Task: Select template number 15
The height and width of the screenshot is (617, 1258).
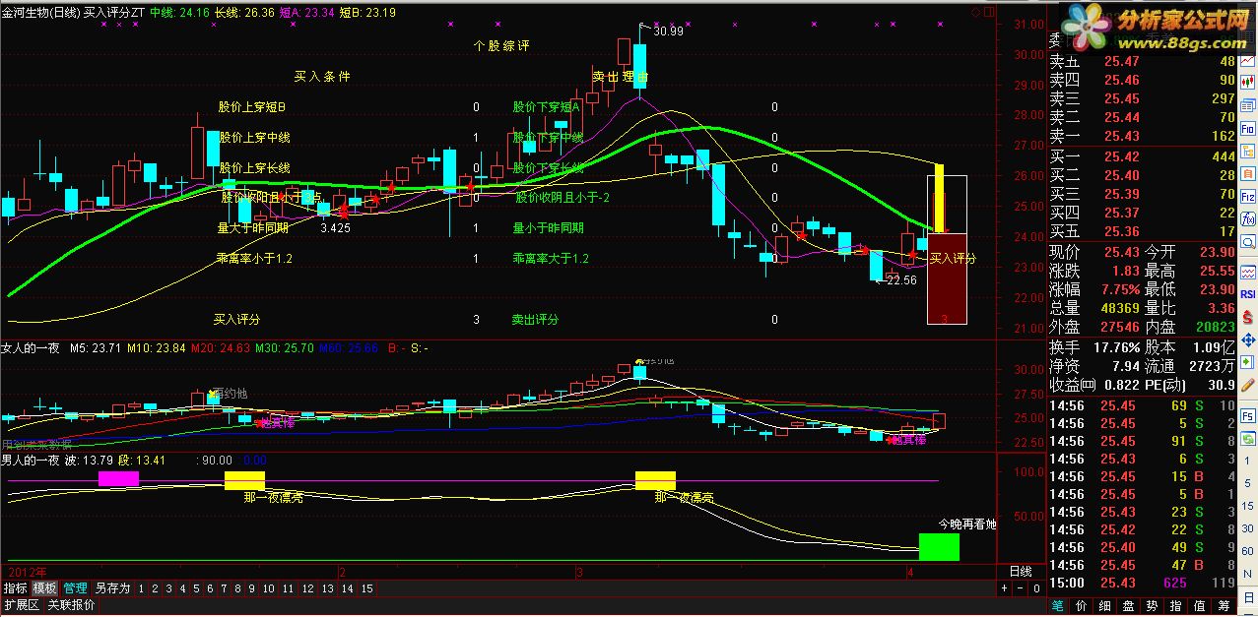Action: click(x=366, y=588)
